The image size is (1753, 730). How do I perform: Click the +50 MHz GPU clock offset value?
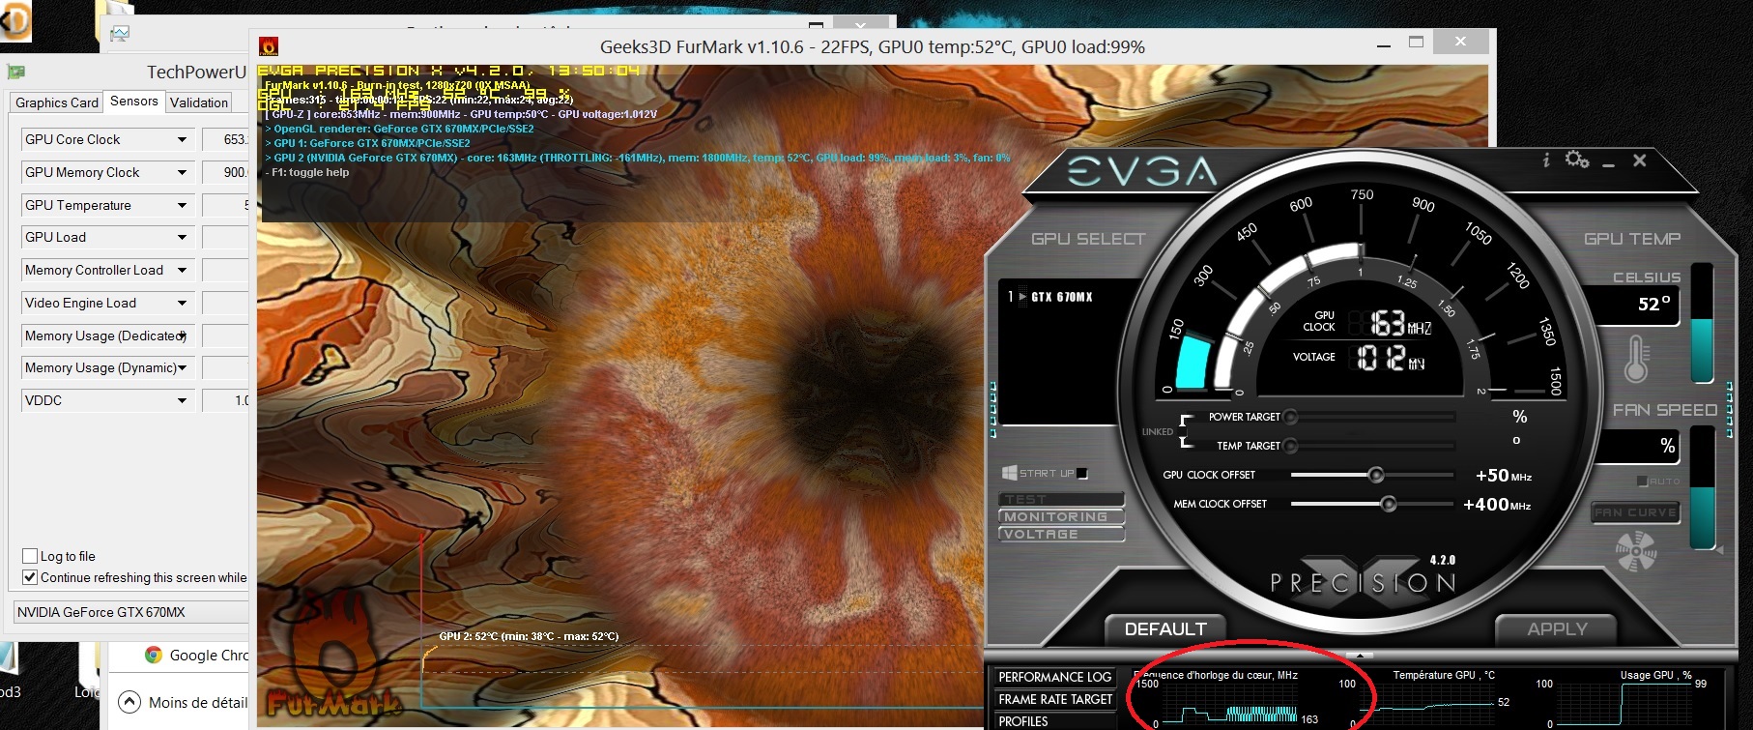click(x=1504, y=476)
